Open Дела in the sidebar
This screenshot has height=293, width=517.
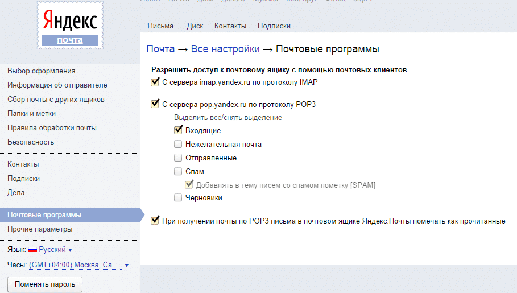coord(16,192)
